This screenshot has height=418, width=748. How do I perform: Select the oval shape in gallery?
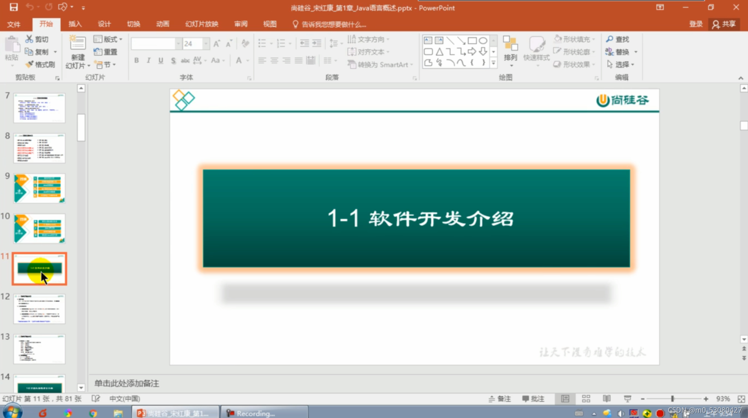pos(483,40)
